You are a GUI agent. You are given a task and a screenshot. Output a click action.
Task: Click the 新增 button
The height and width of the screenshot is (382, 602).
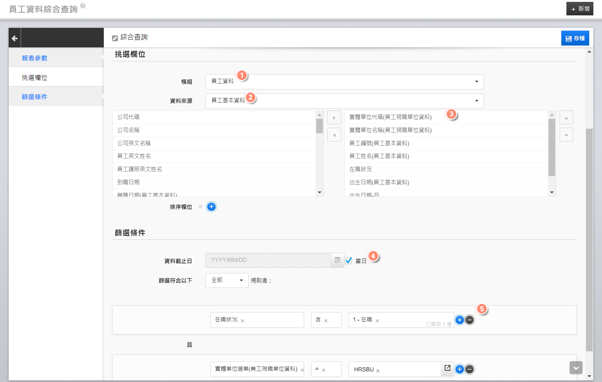pos(580,9)
